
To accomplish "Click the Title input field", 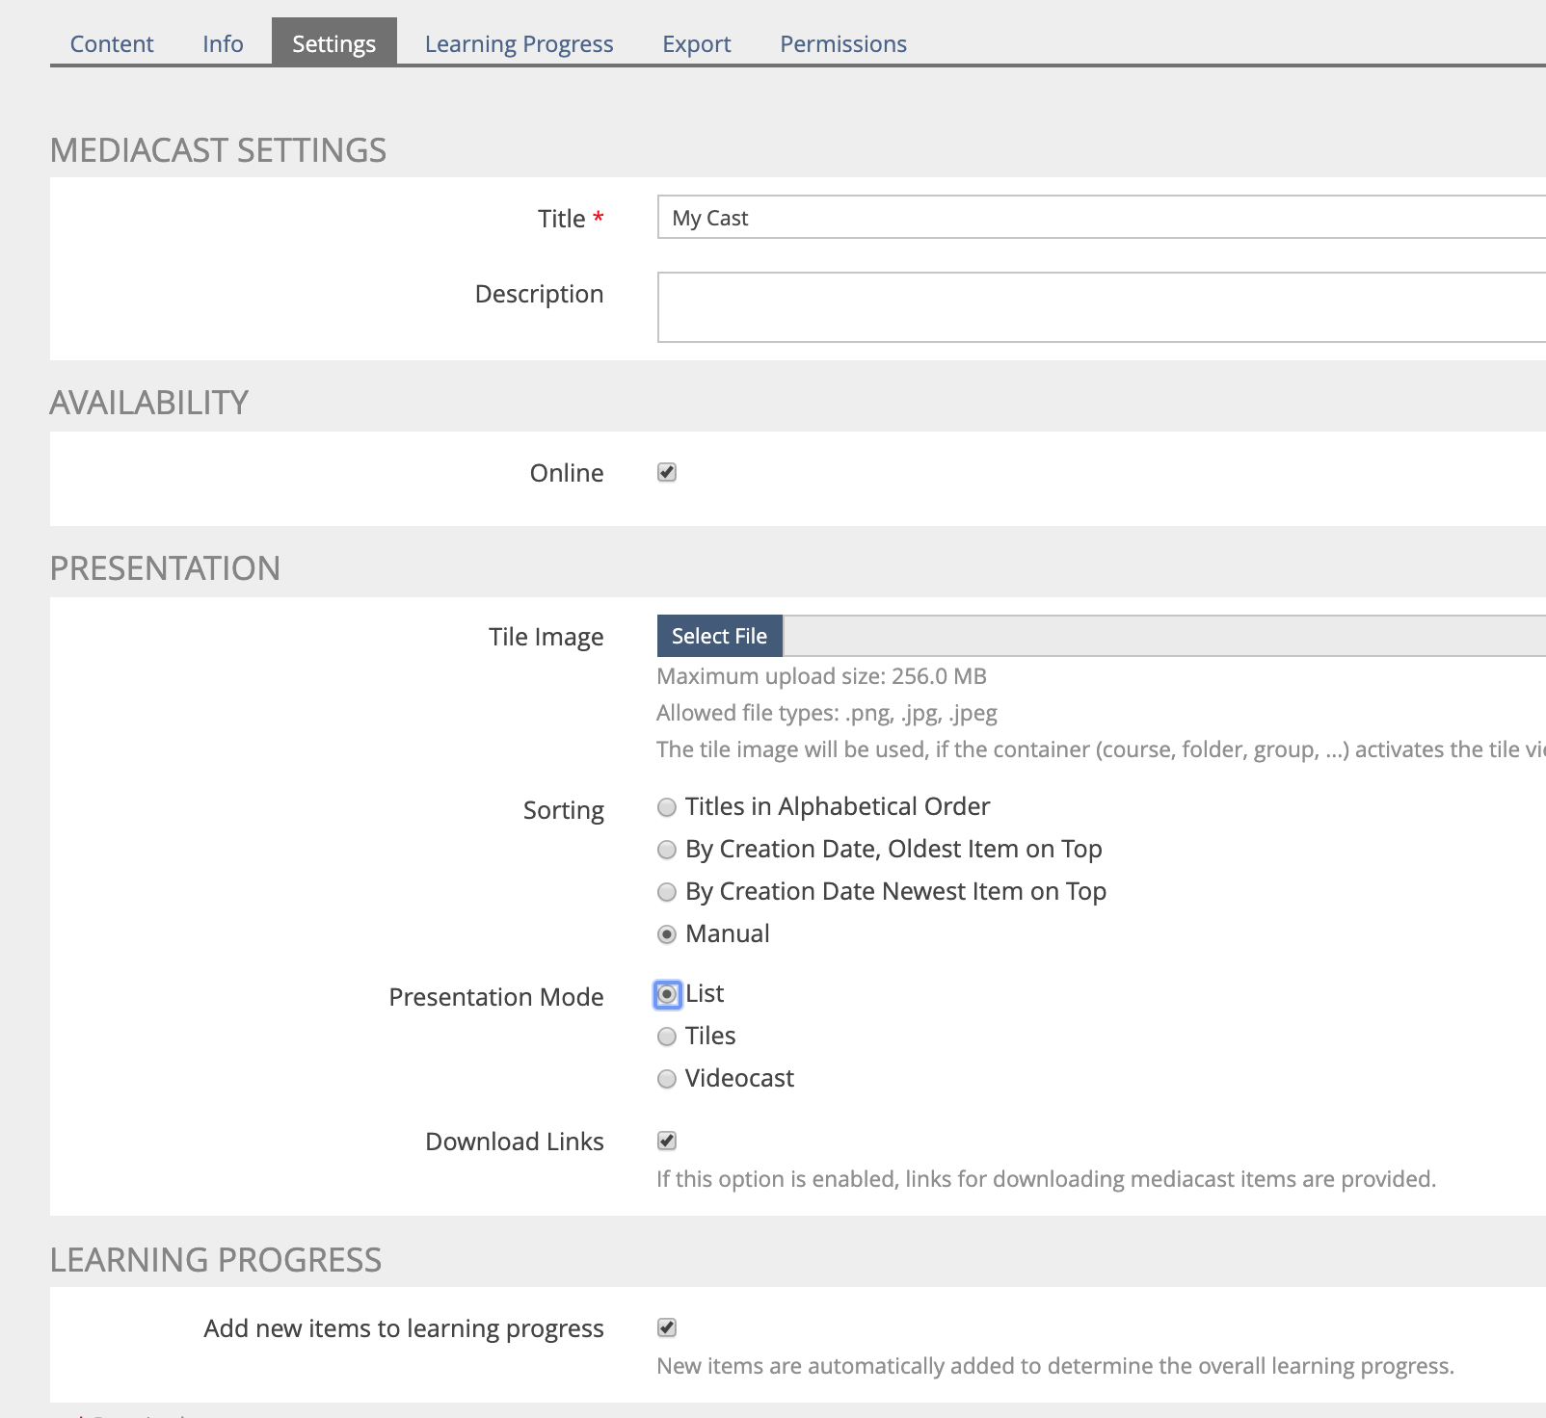I will click(x=1099, y=218).
